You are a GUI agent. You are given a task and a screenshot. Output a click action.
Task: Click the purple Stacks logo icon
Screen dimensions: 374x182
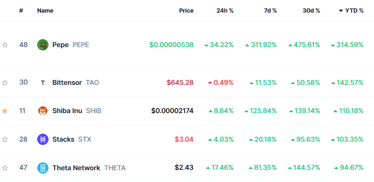tap(43, 139)
